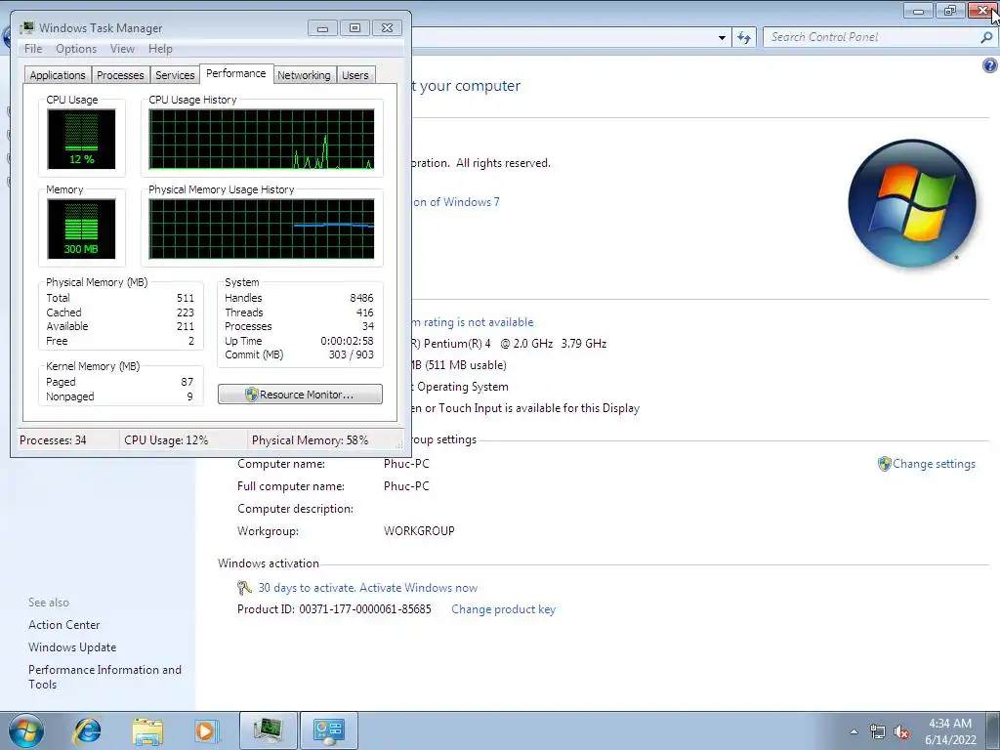Open the Windows Start orb
This screenshot has width=1000, height=750.
click(x=26, y=730)
